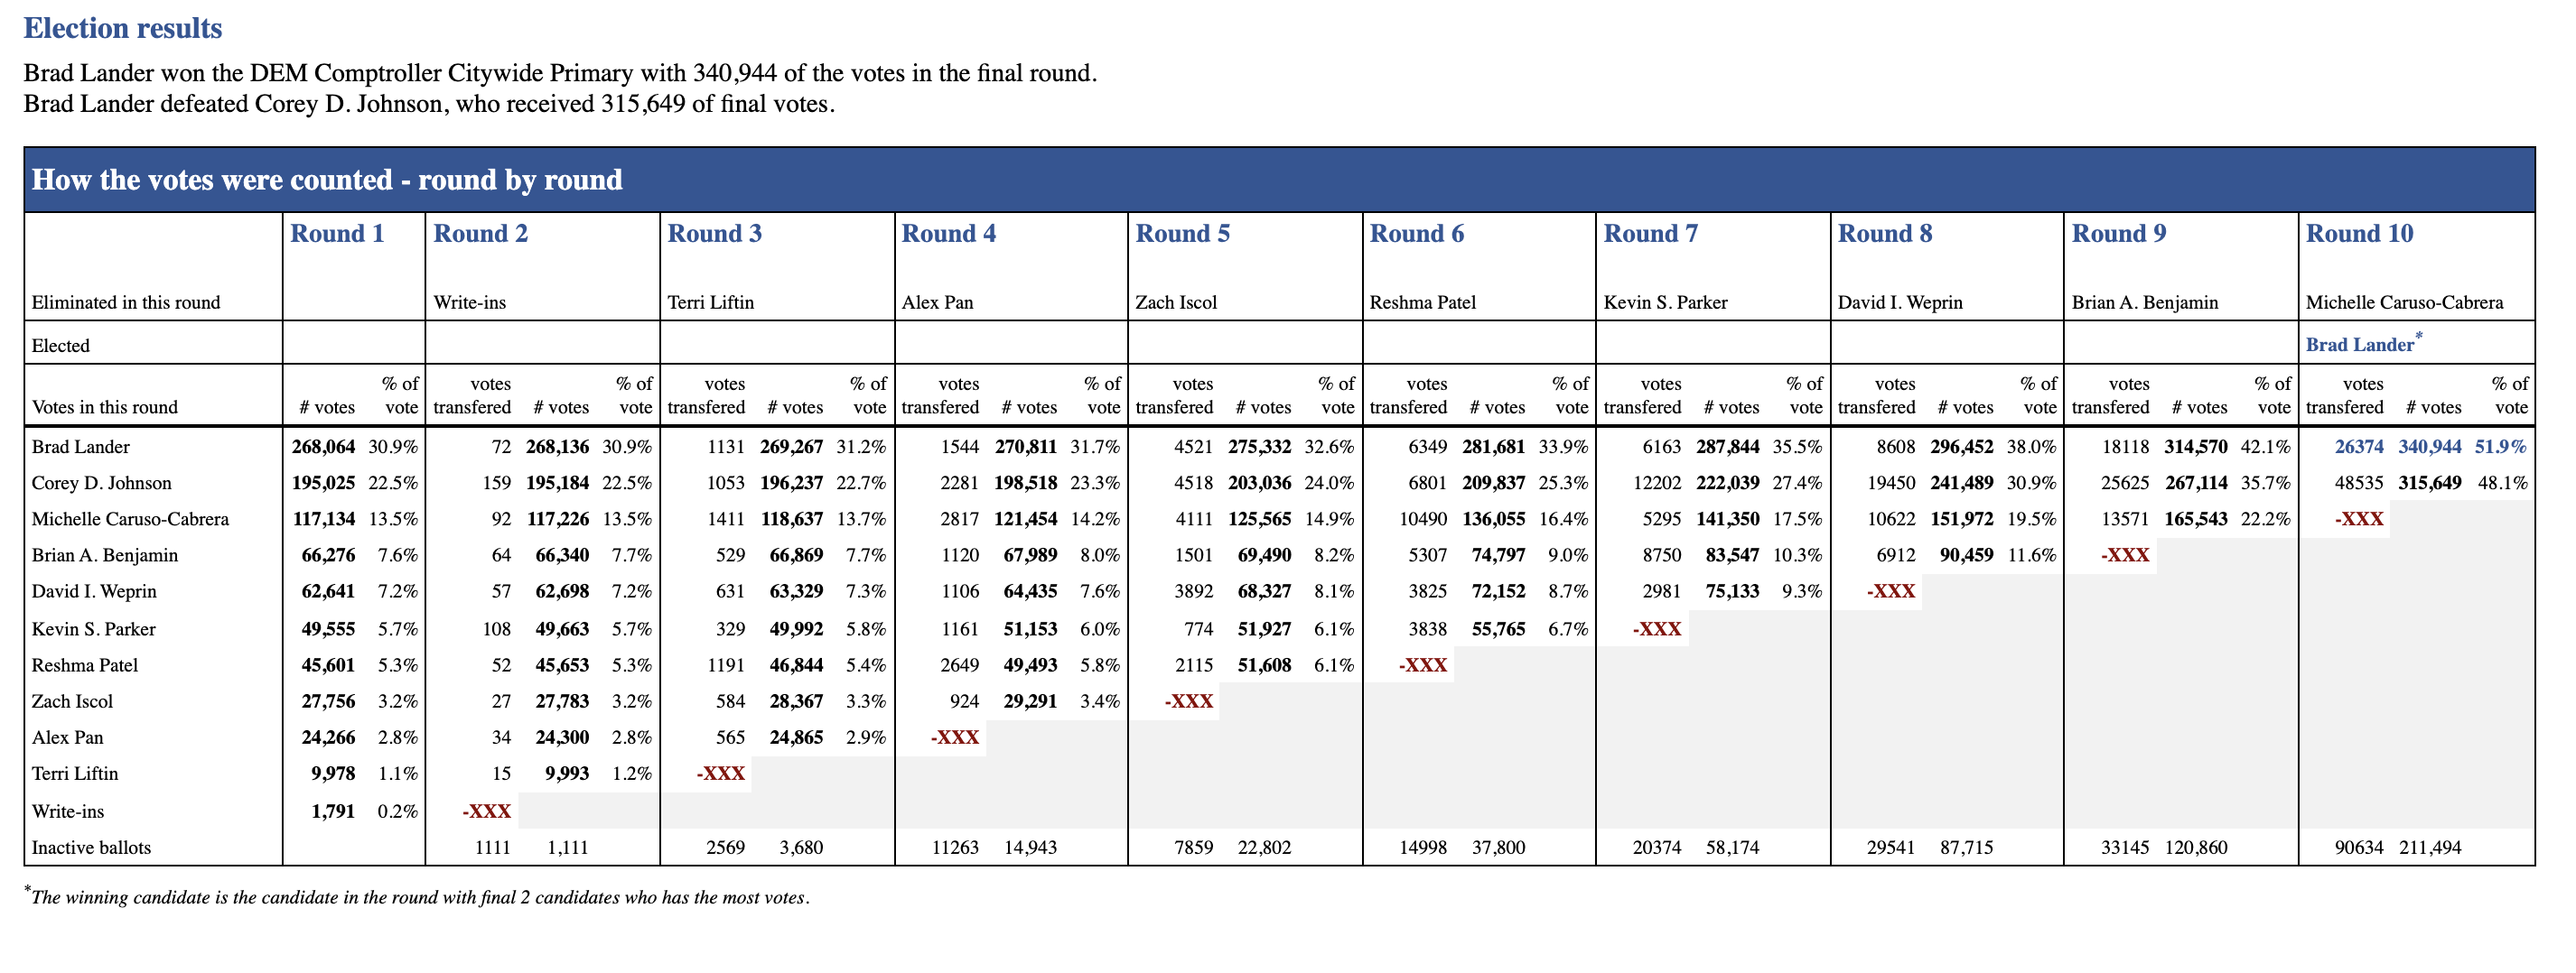
Task: Select Brad Lander's Round 1 vote count 268,064
Action: (x=323, y=447)
